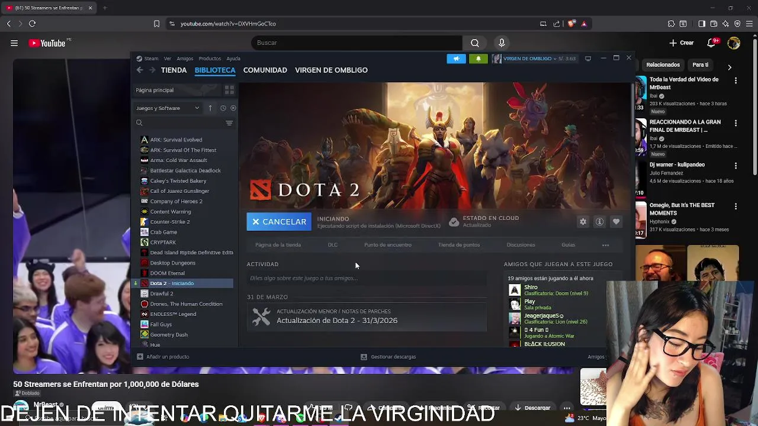Open Steam announcements megaphone icon
Viewport: 758px width, 426px height.
456,59
